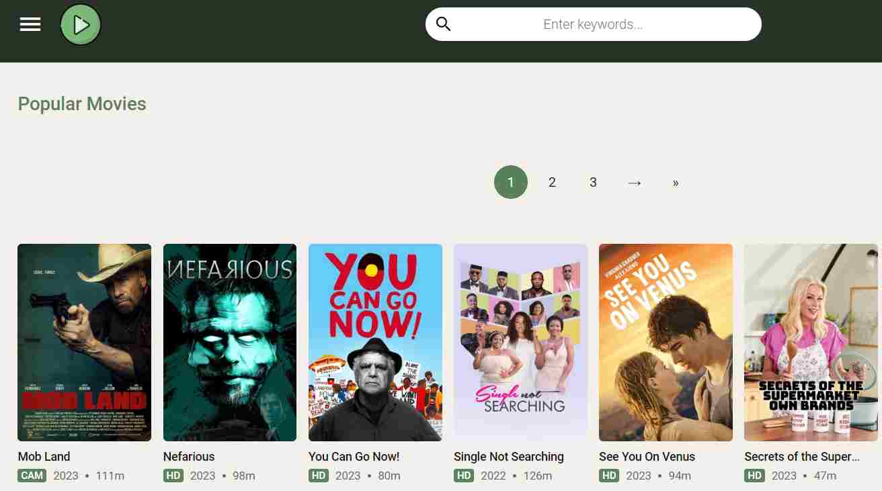Open the hamburger navigation menu
Image resolution: width=882 pixels, height=491 pixels.
click(x=30, y=25)
